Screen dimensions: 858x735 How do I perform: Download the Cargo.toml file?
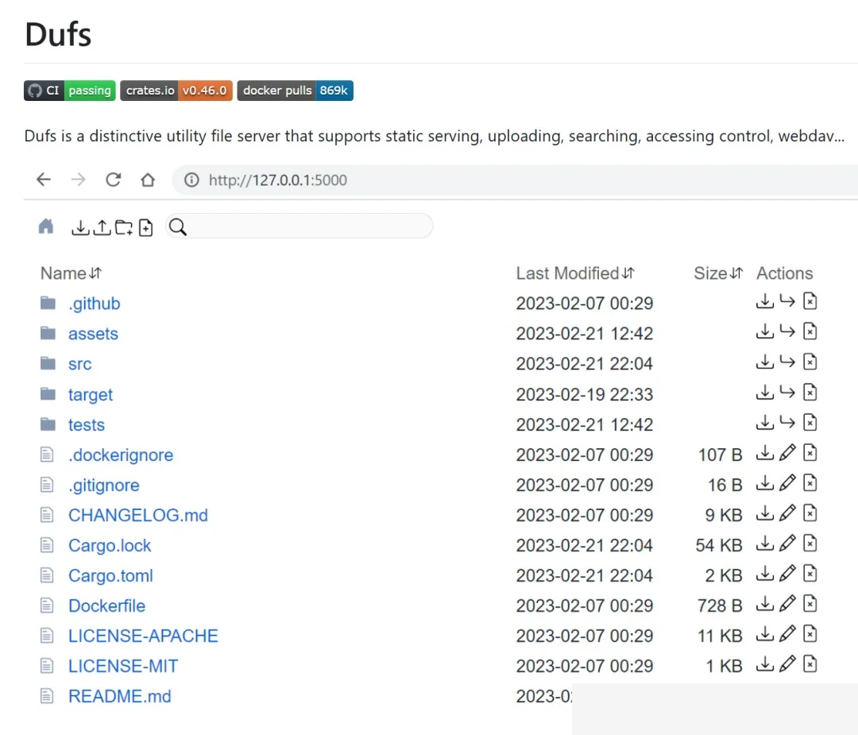(764, 574)
